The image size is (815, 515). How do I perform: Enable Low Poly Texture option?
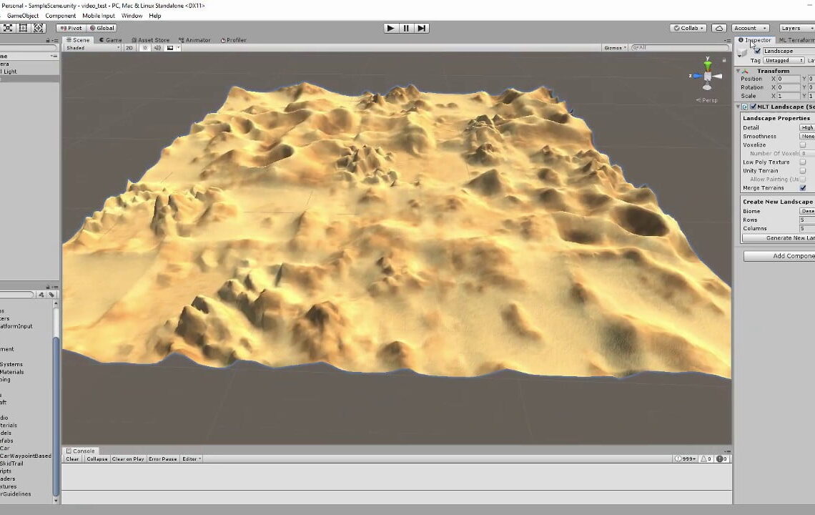(x=804, y=162)
